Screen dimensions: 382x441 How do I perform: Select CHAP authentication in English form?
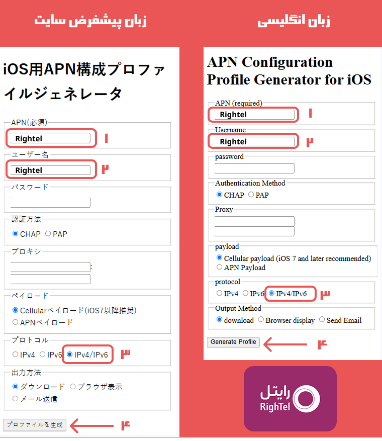(219, 195)
